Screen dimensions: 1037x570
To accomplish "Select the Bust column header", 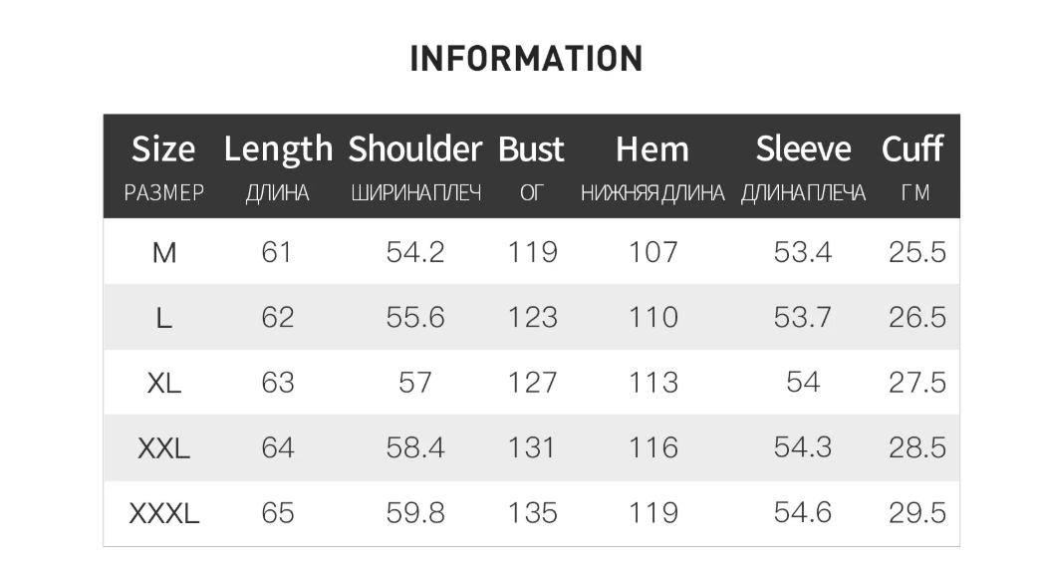I will coord(531,149).
